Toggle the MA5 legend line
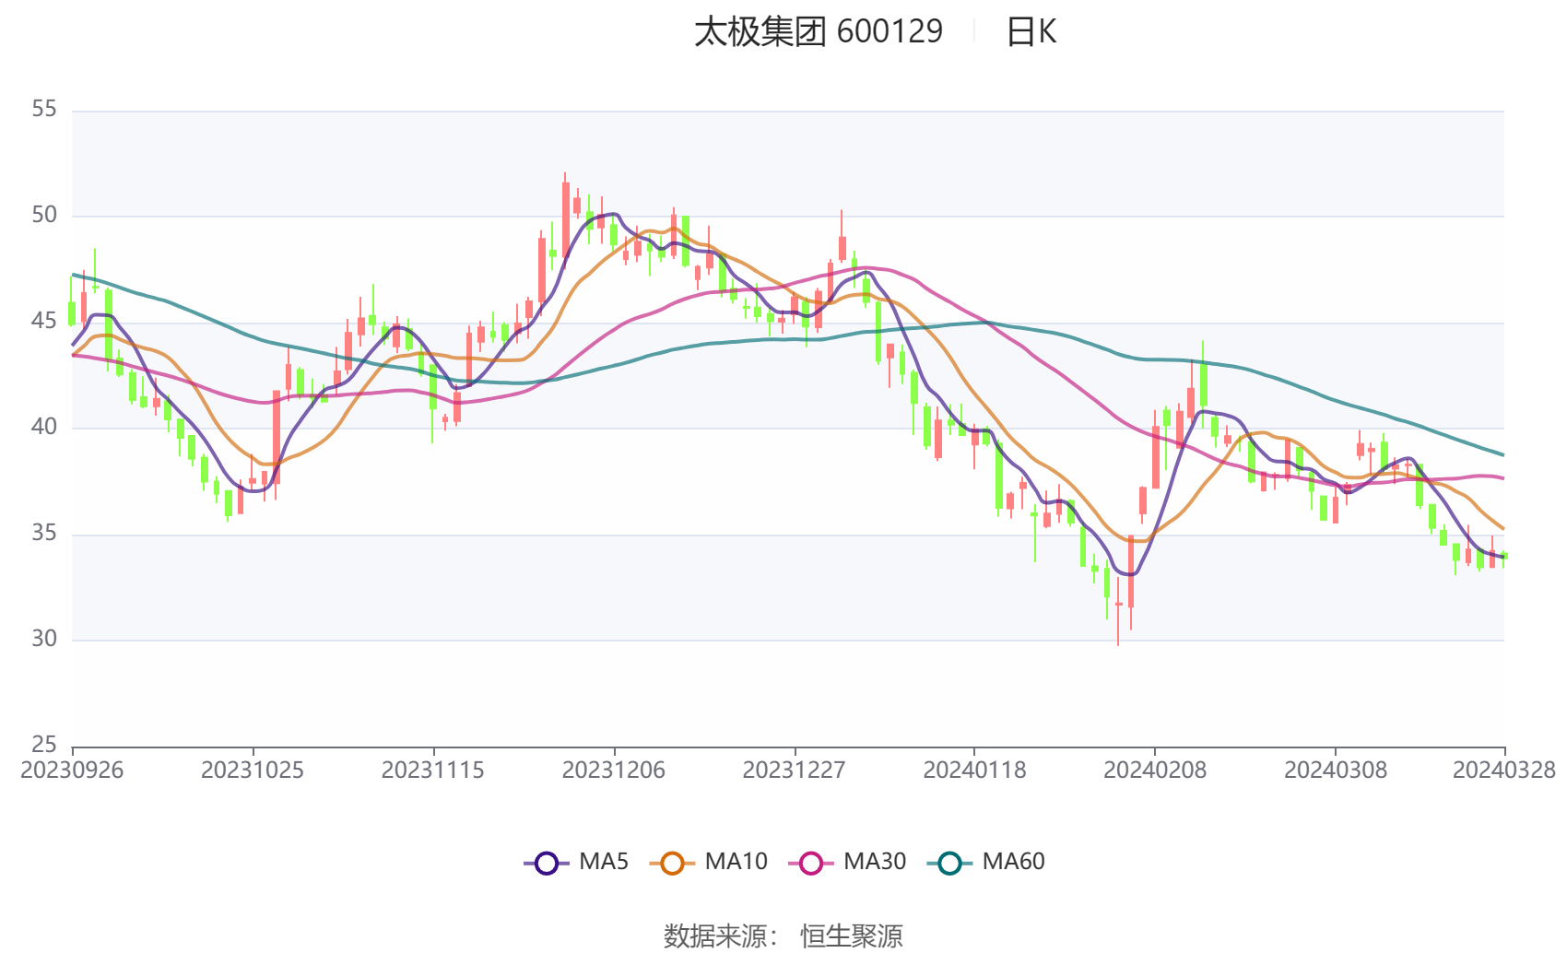Image resolution: width=1567 pixels, height=953 pixels. point(576,862)
